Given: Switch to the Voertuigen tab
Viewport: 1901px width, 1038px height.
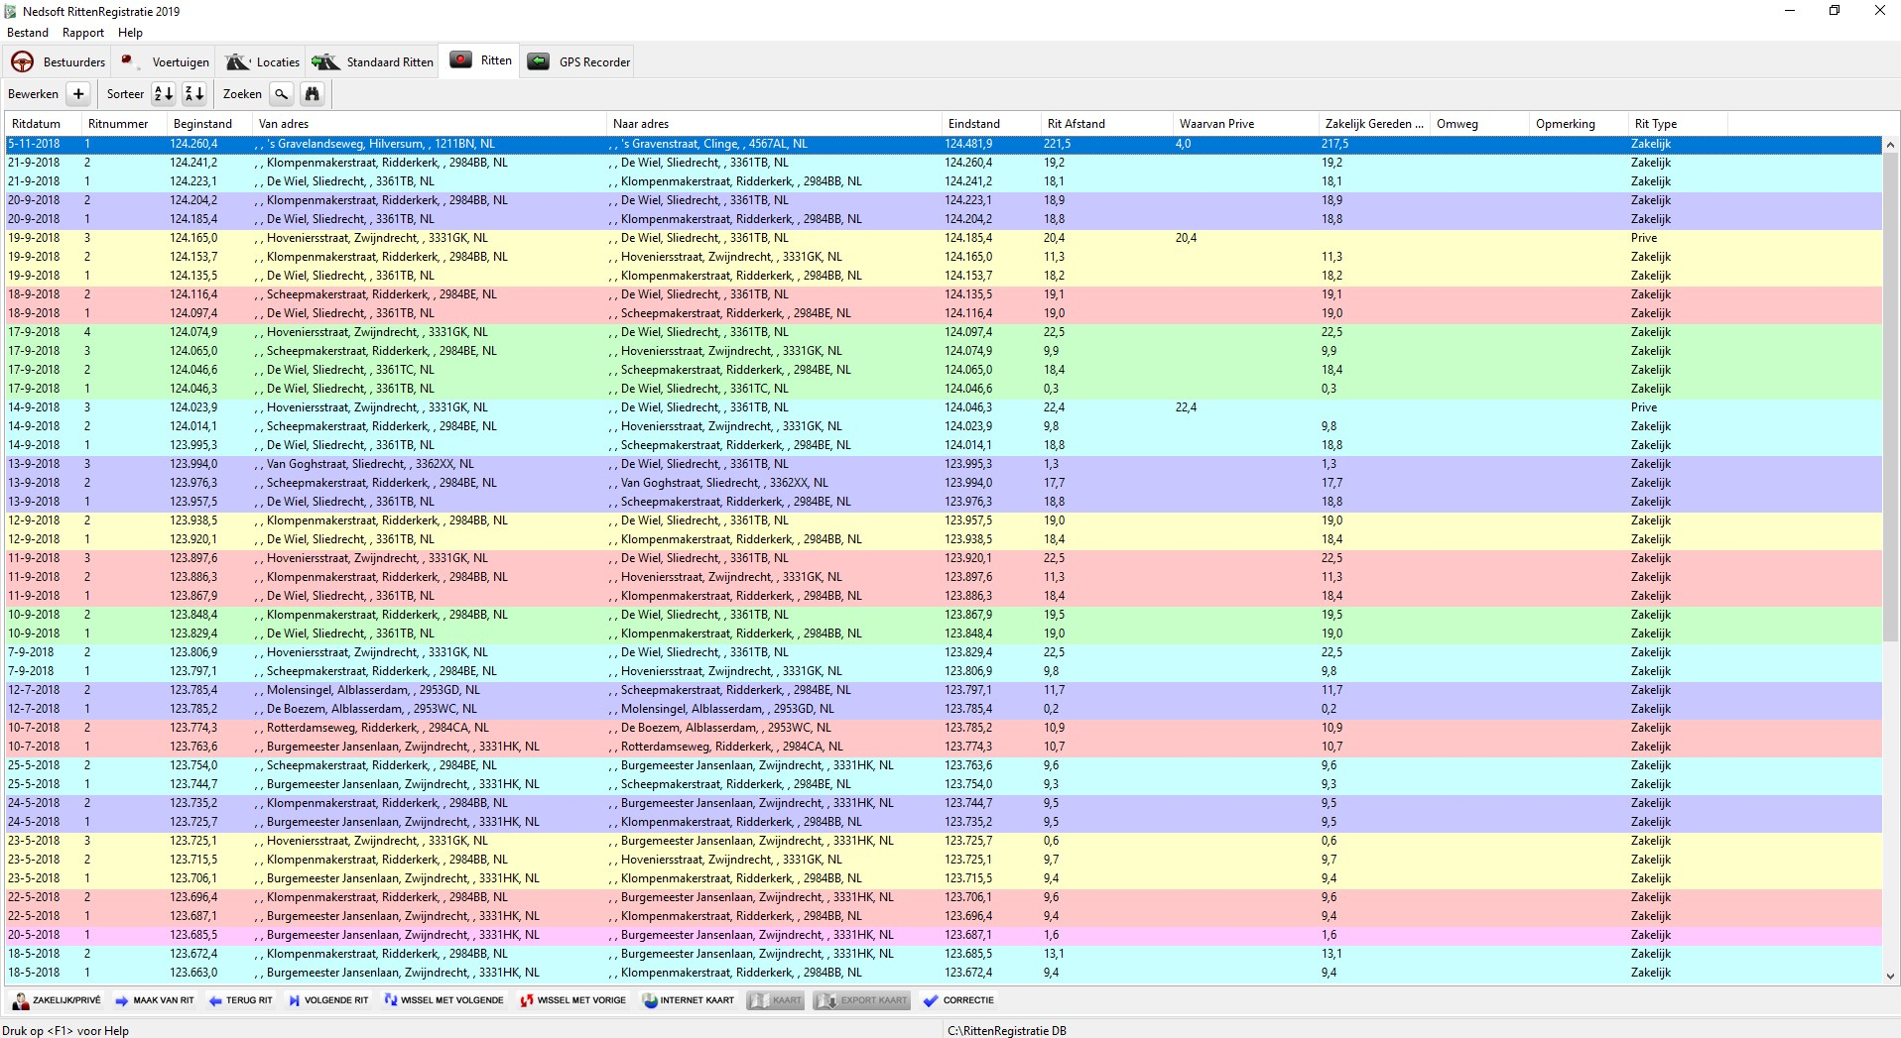Looking at the screenshot, I should tap(164, 61).
